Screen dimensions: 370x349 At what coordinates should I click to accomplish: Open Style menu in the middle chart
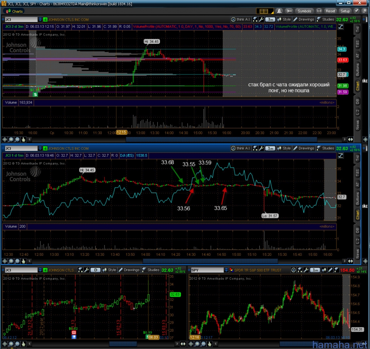pos(284,148)
